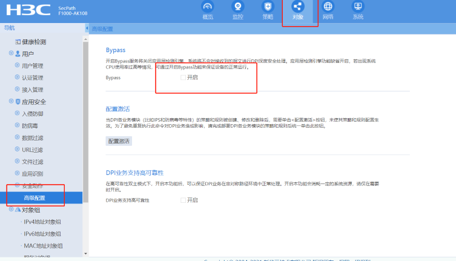Expand 用户管理 submenu arrow
456x261 pixels.
tap(17, 65)
